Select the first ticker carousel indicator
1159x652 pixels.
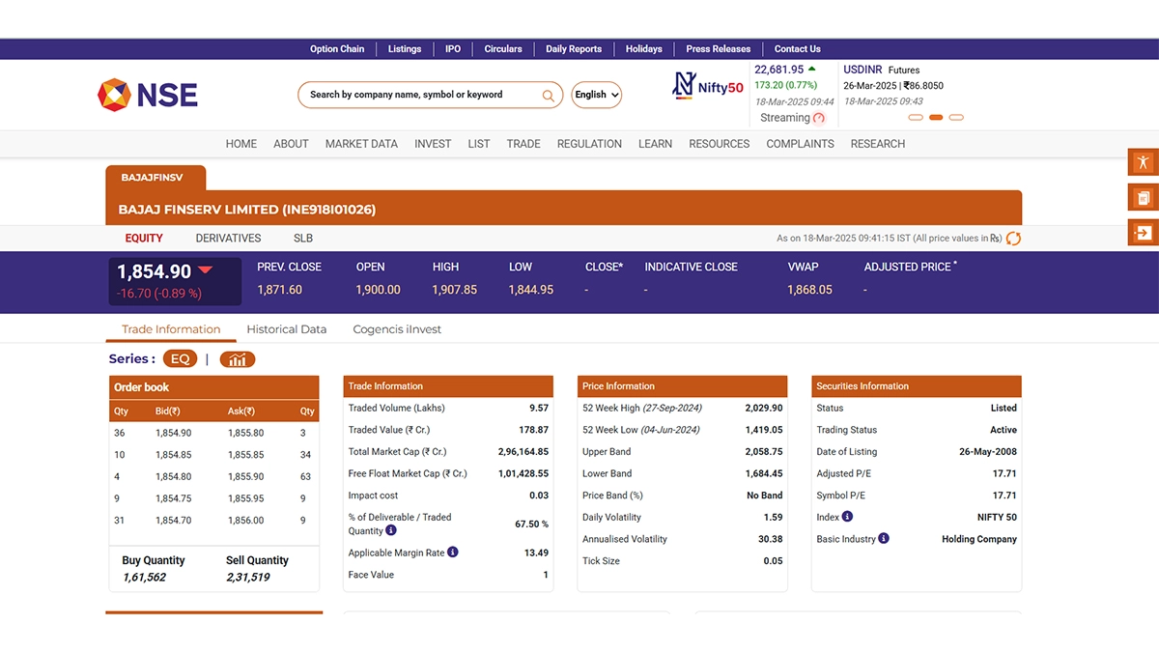[x=916, y=118]
